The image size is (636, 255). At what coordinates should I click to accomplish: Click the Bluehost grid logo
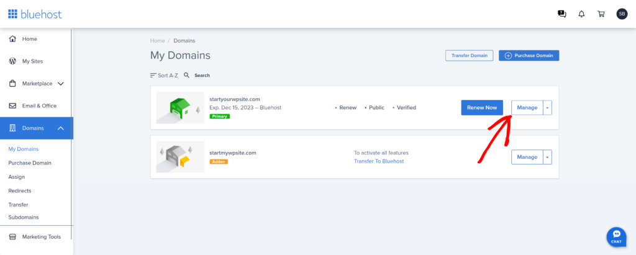pyautogui.click(x=12, y=14)
